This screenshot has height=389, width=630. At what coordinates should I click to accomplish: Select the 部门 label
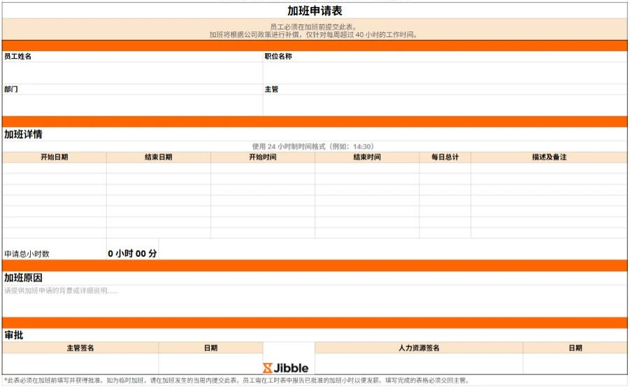click(11, 89)
